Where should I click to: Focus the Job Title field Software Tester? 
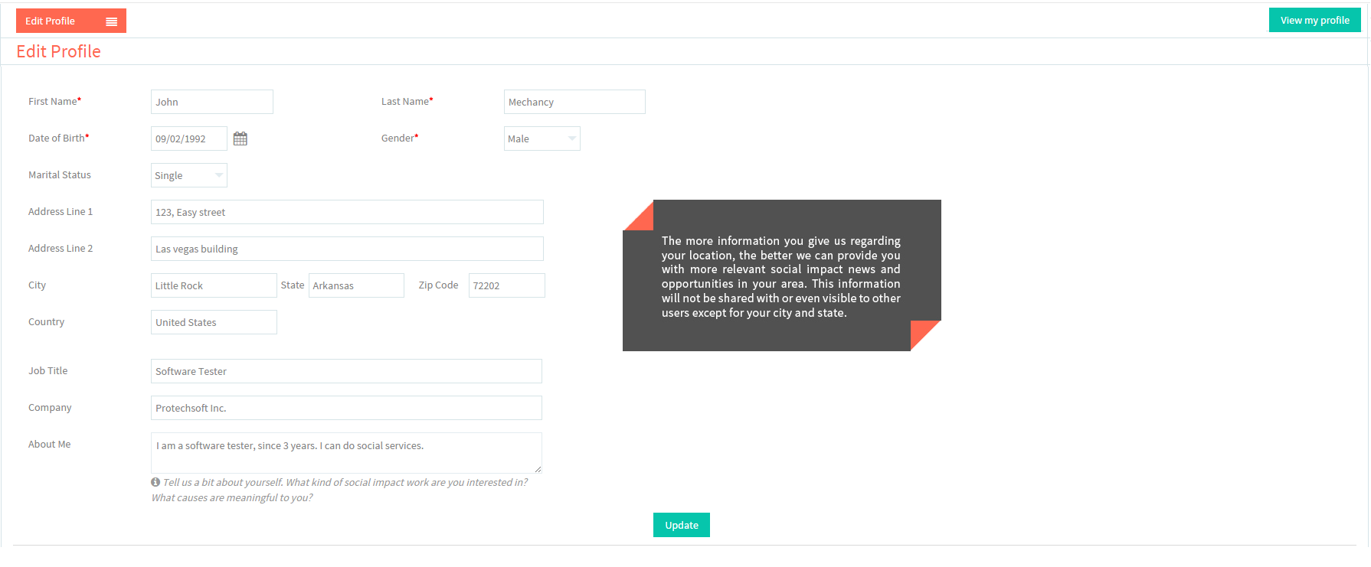point(346,371)
